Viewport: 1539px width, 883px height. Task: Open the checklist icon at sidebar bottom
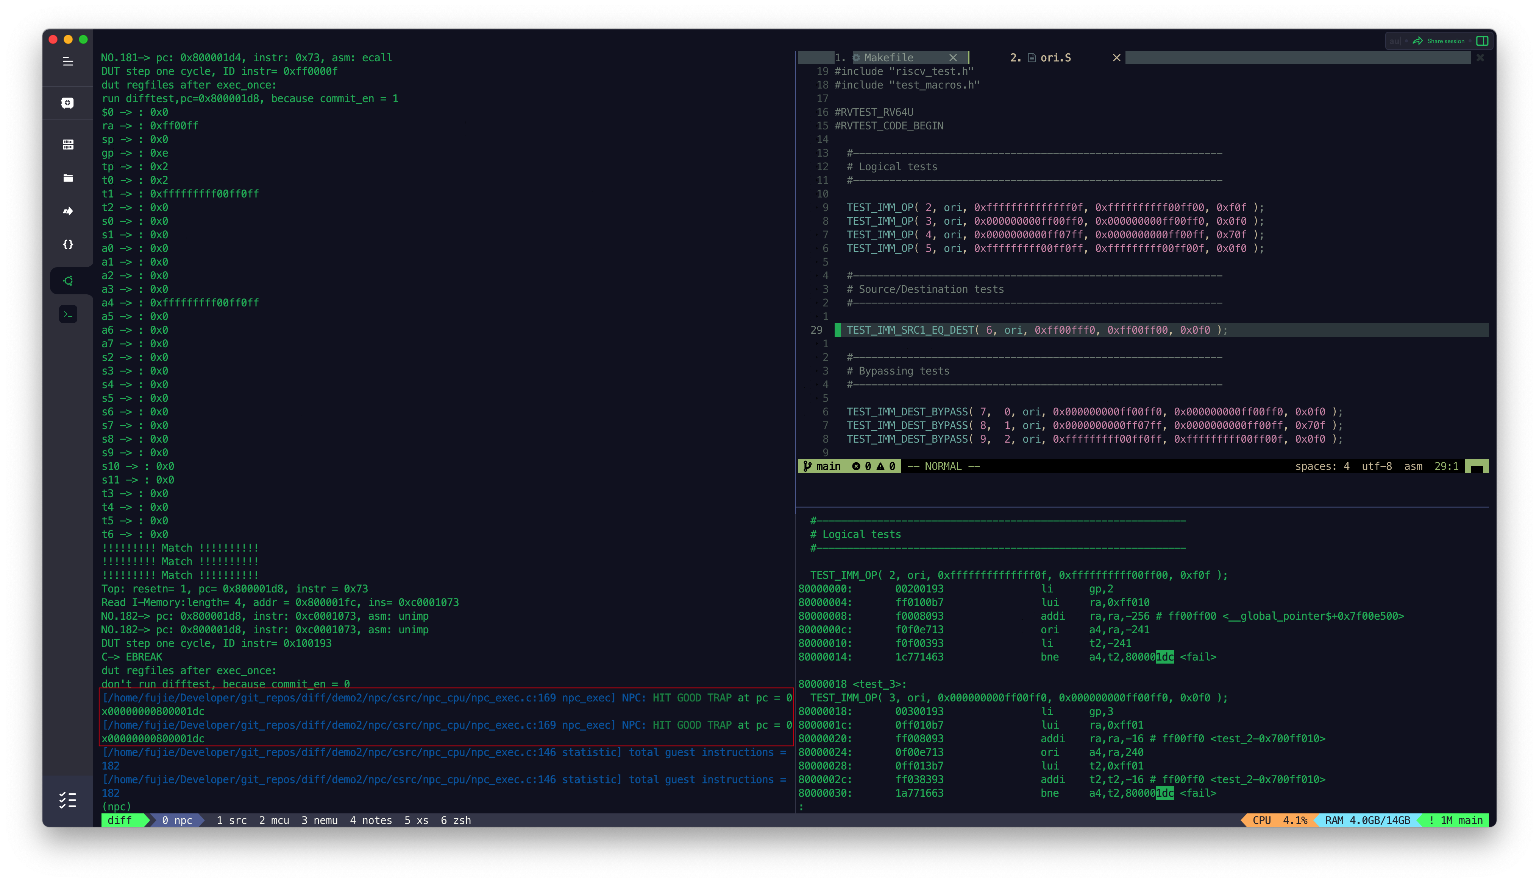68,801
